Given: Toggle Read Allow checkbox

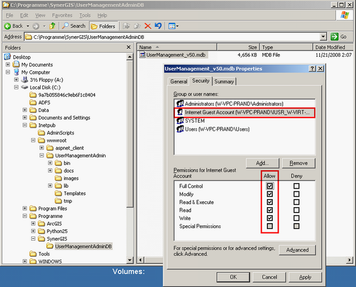Looking at the screenshot, I should (x=270, y=210).
